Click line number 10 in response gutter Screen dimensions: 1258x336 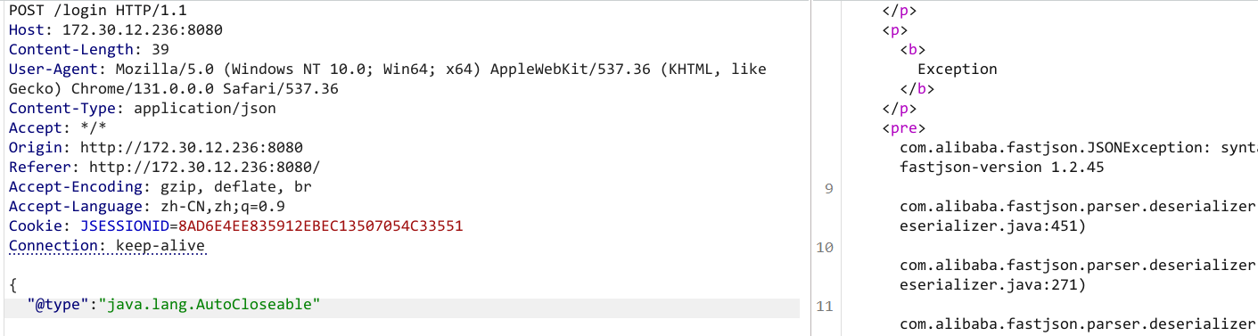pyautogui.click(x=825, y=247)
